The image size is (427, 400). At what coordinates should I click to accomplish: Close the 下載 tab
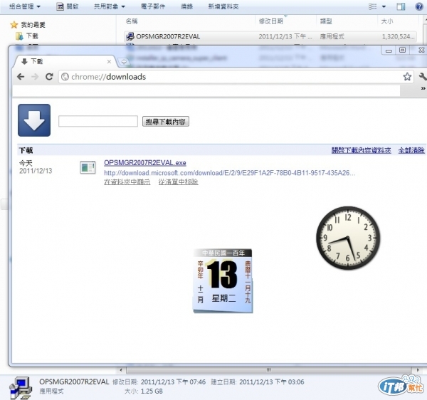coord(109,61)
